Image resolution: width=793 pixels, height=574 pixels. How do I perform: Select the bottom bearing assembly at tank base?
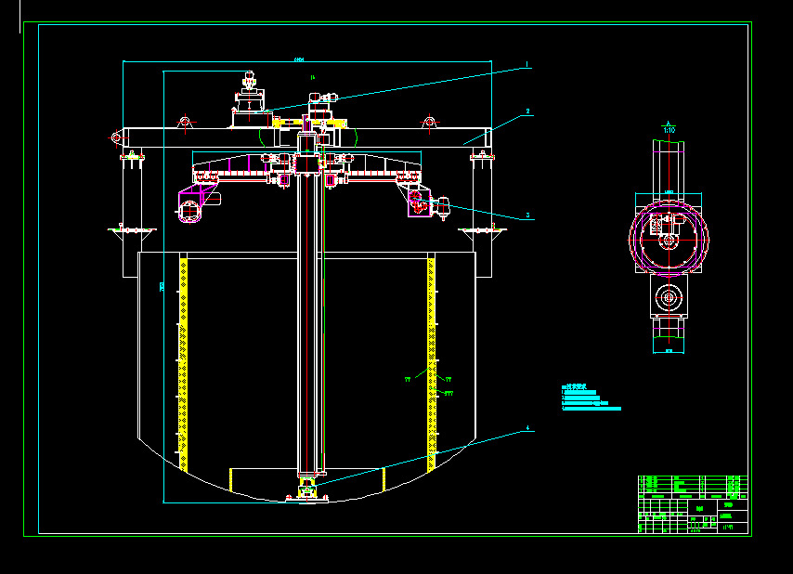307,491
